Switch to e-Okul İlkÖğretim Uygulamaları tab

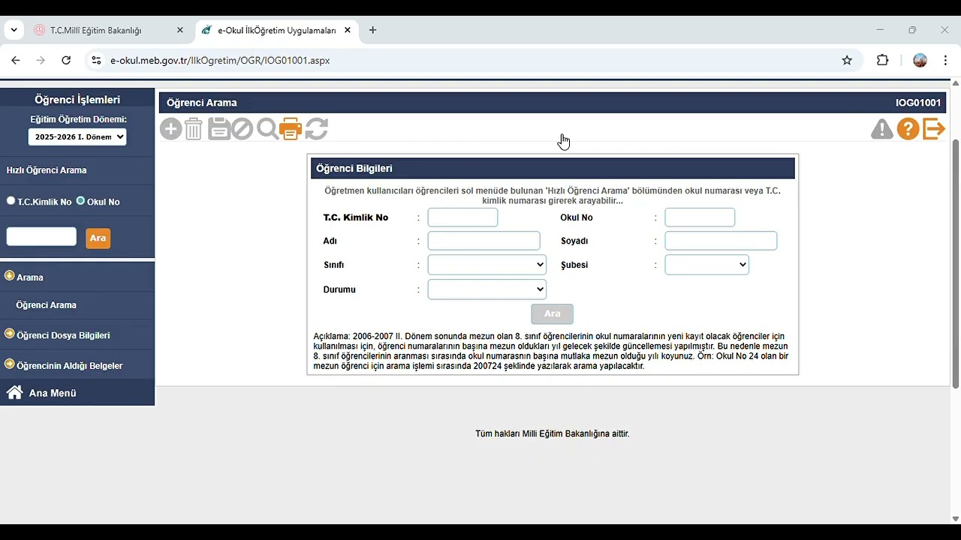click(276, 30)
